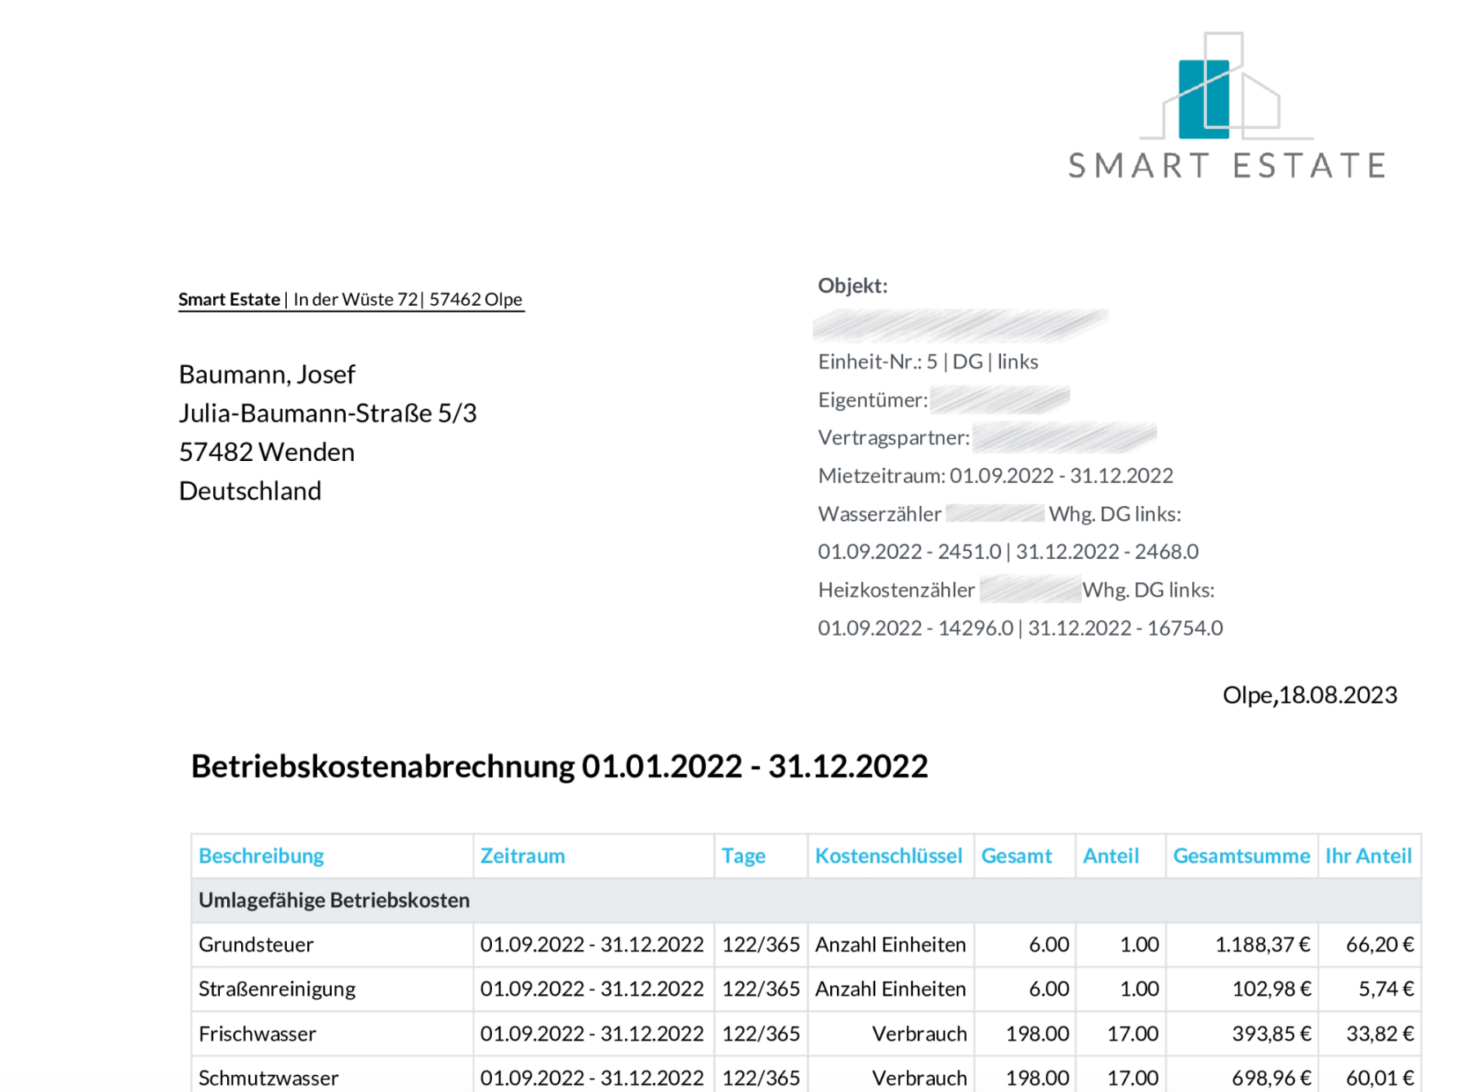Click the 'Tage' column header
This screenshot has width=1471, height=1092.
744,856
